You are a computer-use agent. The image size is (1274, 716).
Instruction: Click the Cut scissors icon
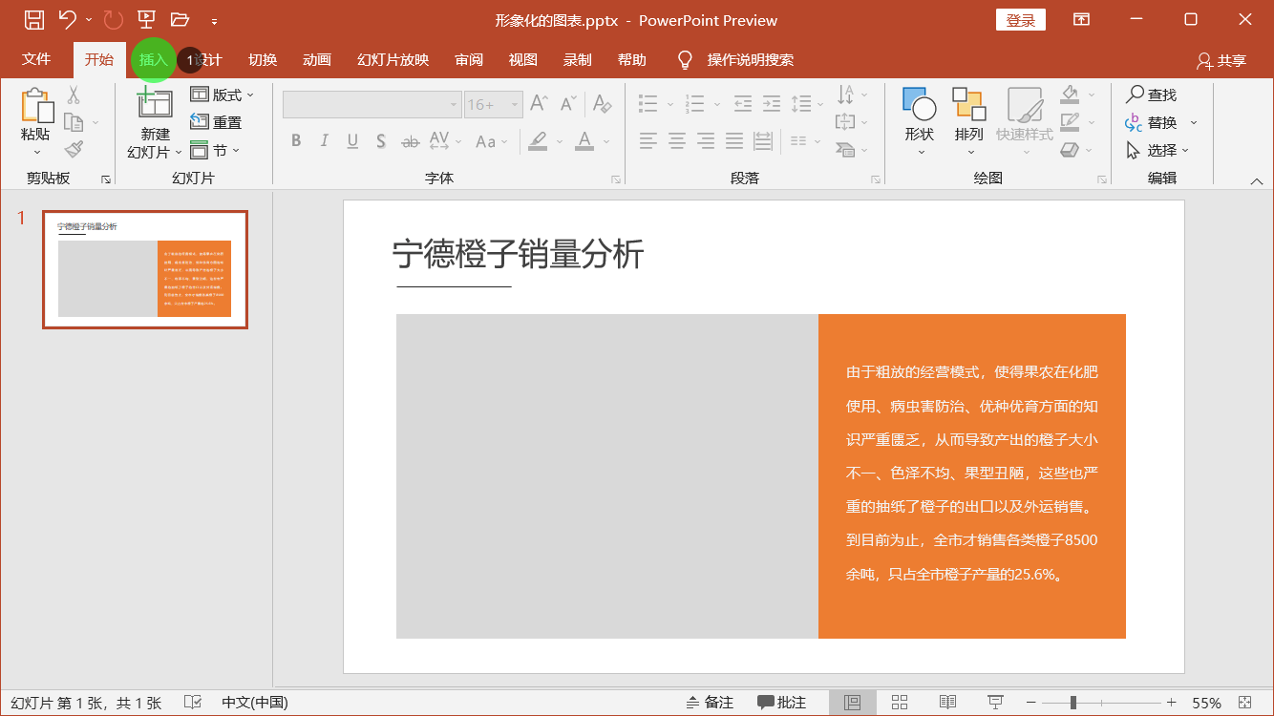tap(74, 95)
